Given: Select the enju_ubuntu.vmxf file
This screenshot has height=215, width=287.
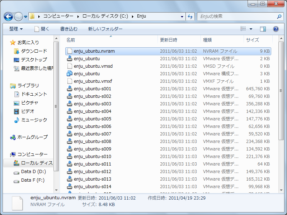Looking at the screenshot, I should pos(168,81).
